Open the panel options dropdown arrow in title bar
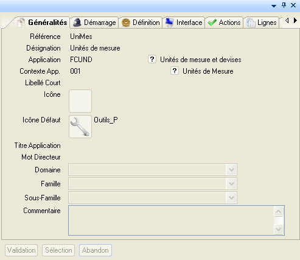300x260 pixels. point(274,6)
